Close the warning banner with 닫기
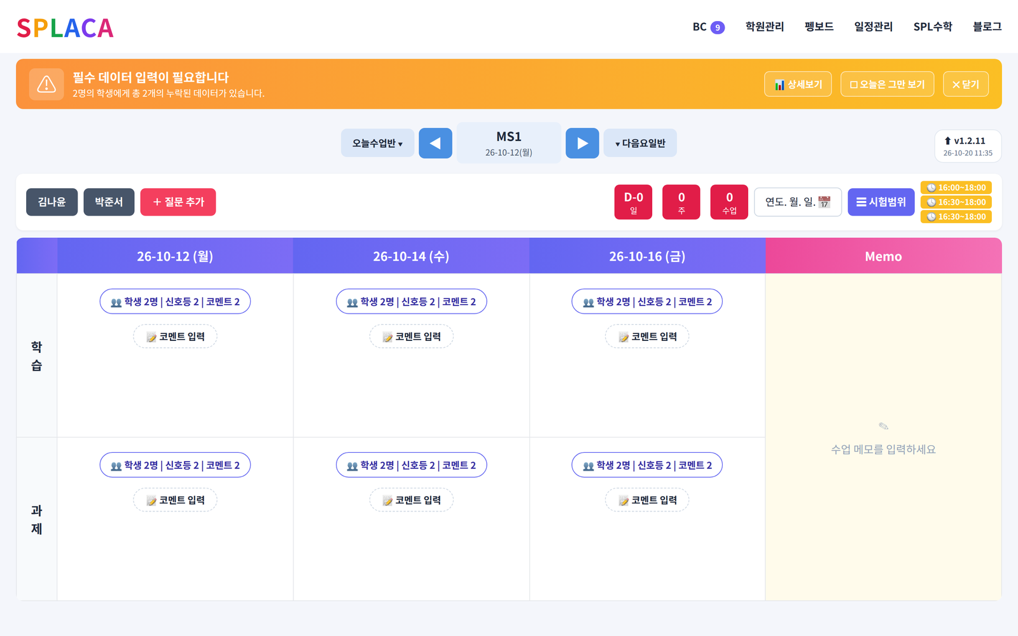The width and height of the screenshot is (1018, 636). (x=966, y=84)
